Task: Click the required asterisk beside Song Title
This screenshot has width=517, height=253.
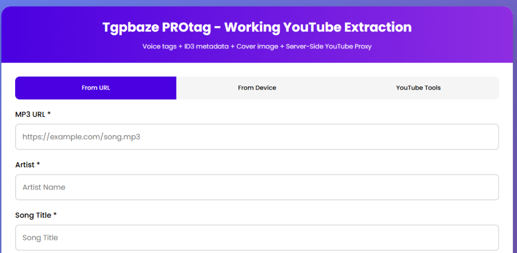Action: click(55, 215)
